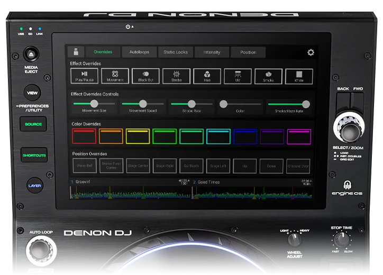Click the Good Times track title

[208, 182]
